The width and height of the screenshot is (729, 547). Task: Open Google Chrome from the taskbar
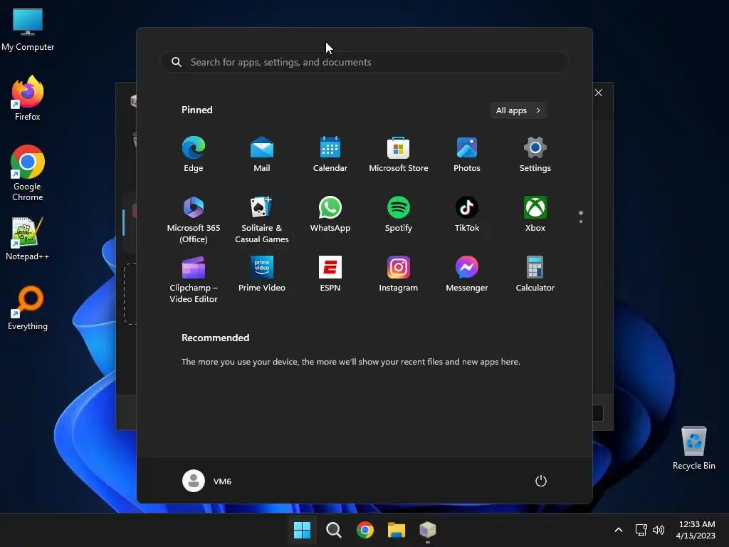pos(365,530)
